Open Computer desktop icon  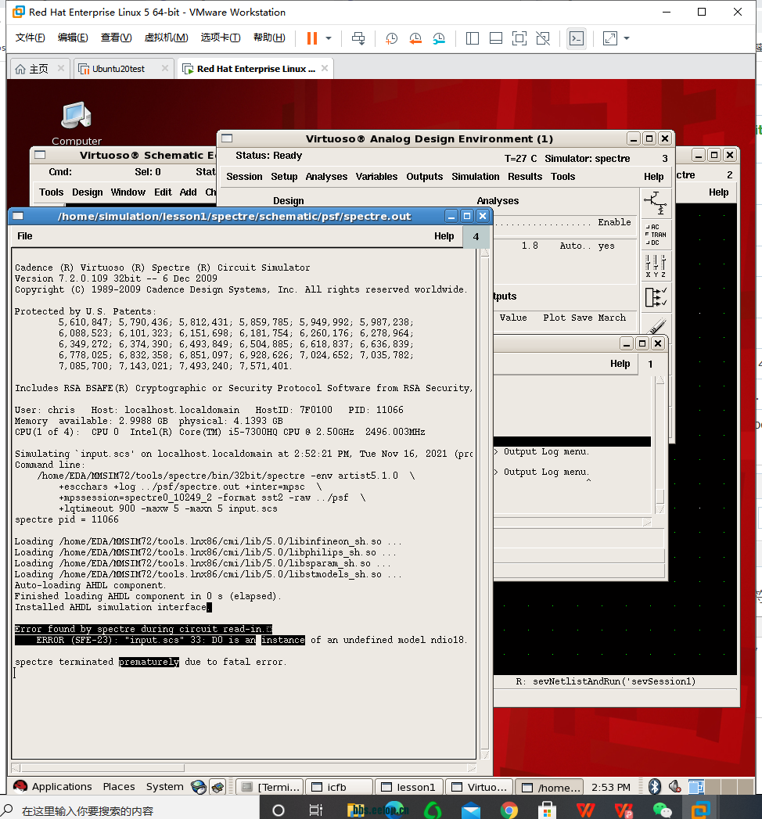pyautogui.click(x=76, y=124)
